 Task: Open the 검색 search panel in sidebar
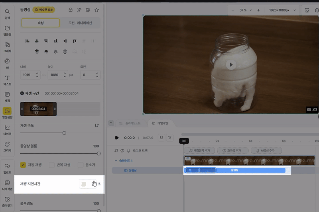point(7,14)
